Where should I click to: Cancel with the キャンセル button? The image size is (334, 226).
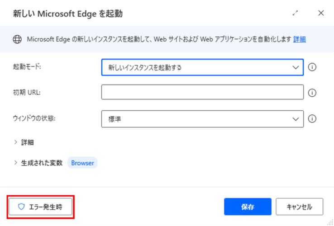coord(299,207)
